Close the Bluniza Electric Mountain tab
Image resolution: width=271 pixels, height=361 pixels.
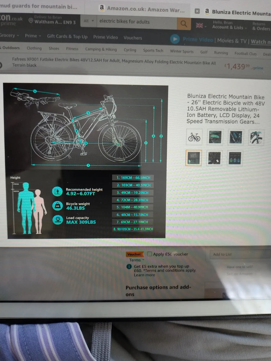click(197, 11)
